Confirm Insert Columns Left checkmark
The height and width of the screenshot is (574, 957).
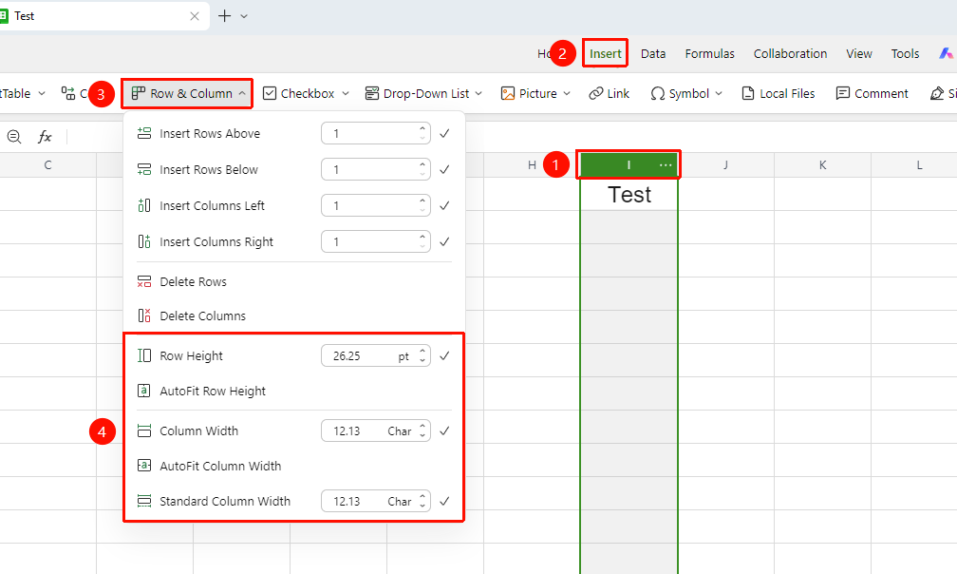tap(444, 205)
